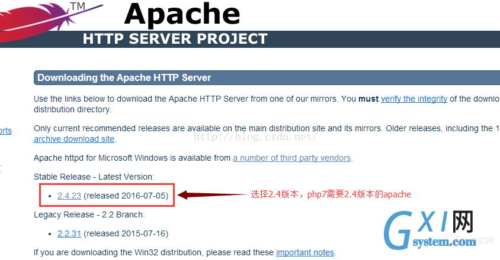The height and width of the screenshot is (260, 500).
Task: Download Apache version 2.4.23
Action: tap(69, 196)
